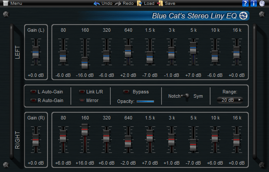
Task: Click the left channel 5 k fader
Action: (193, 48)
